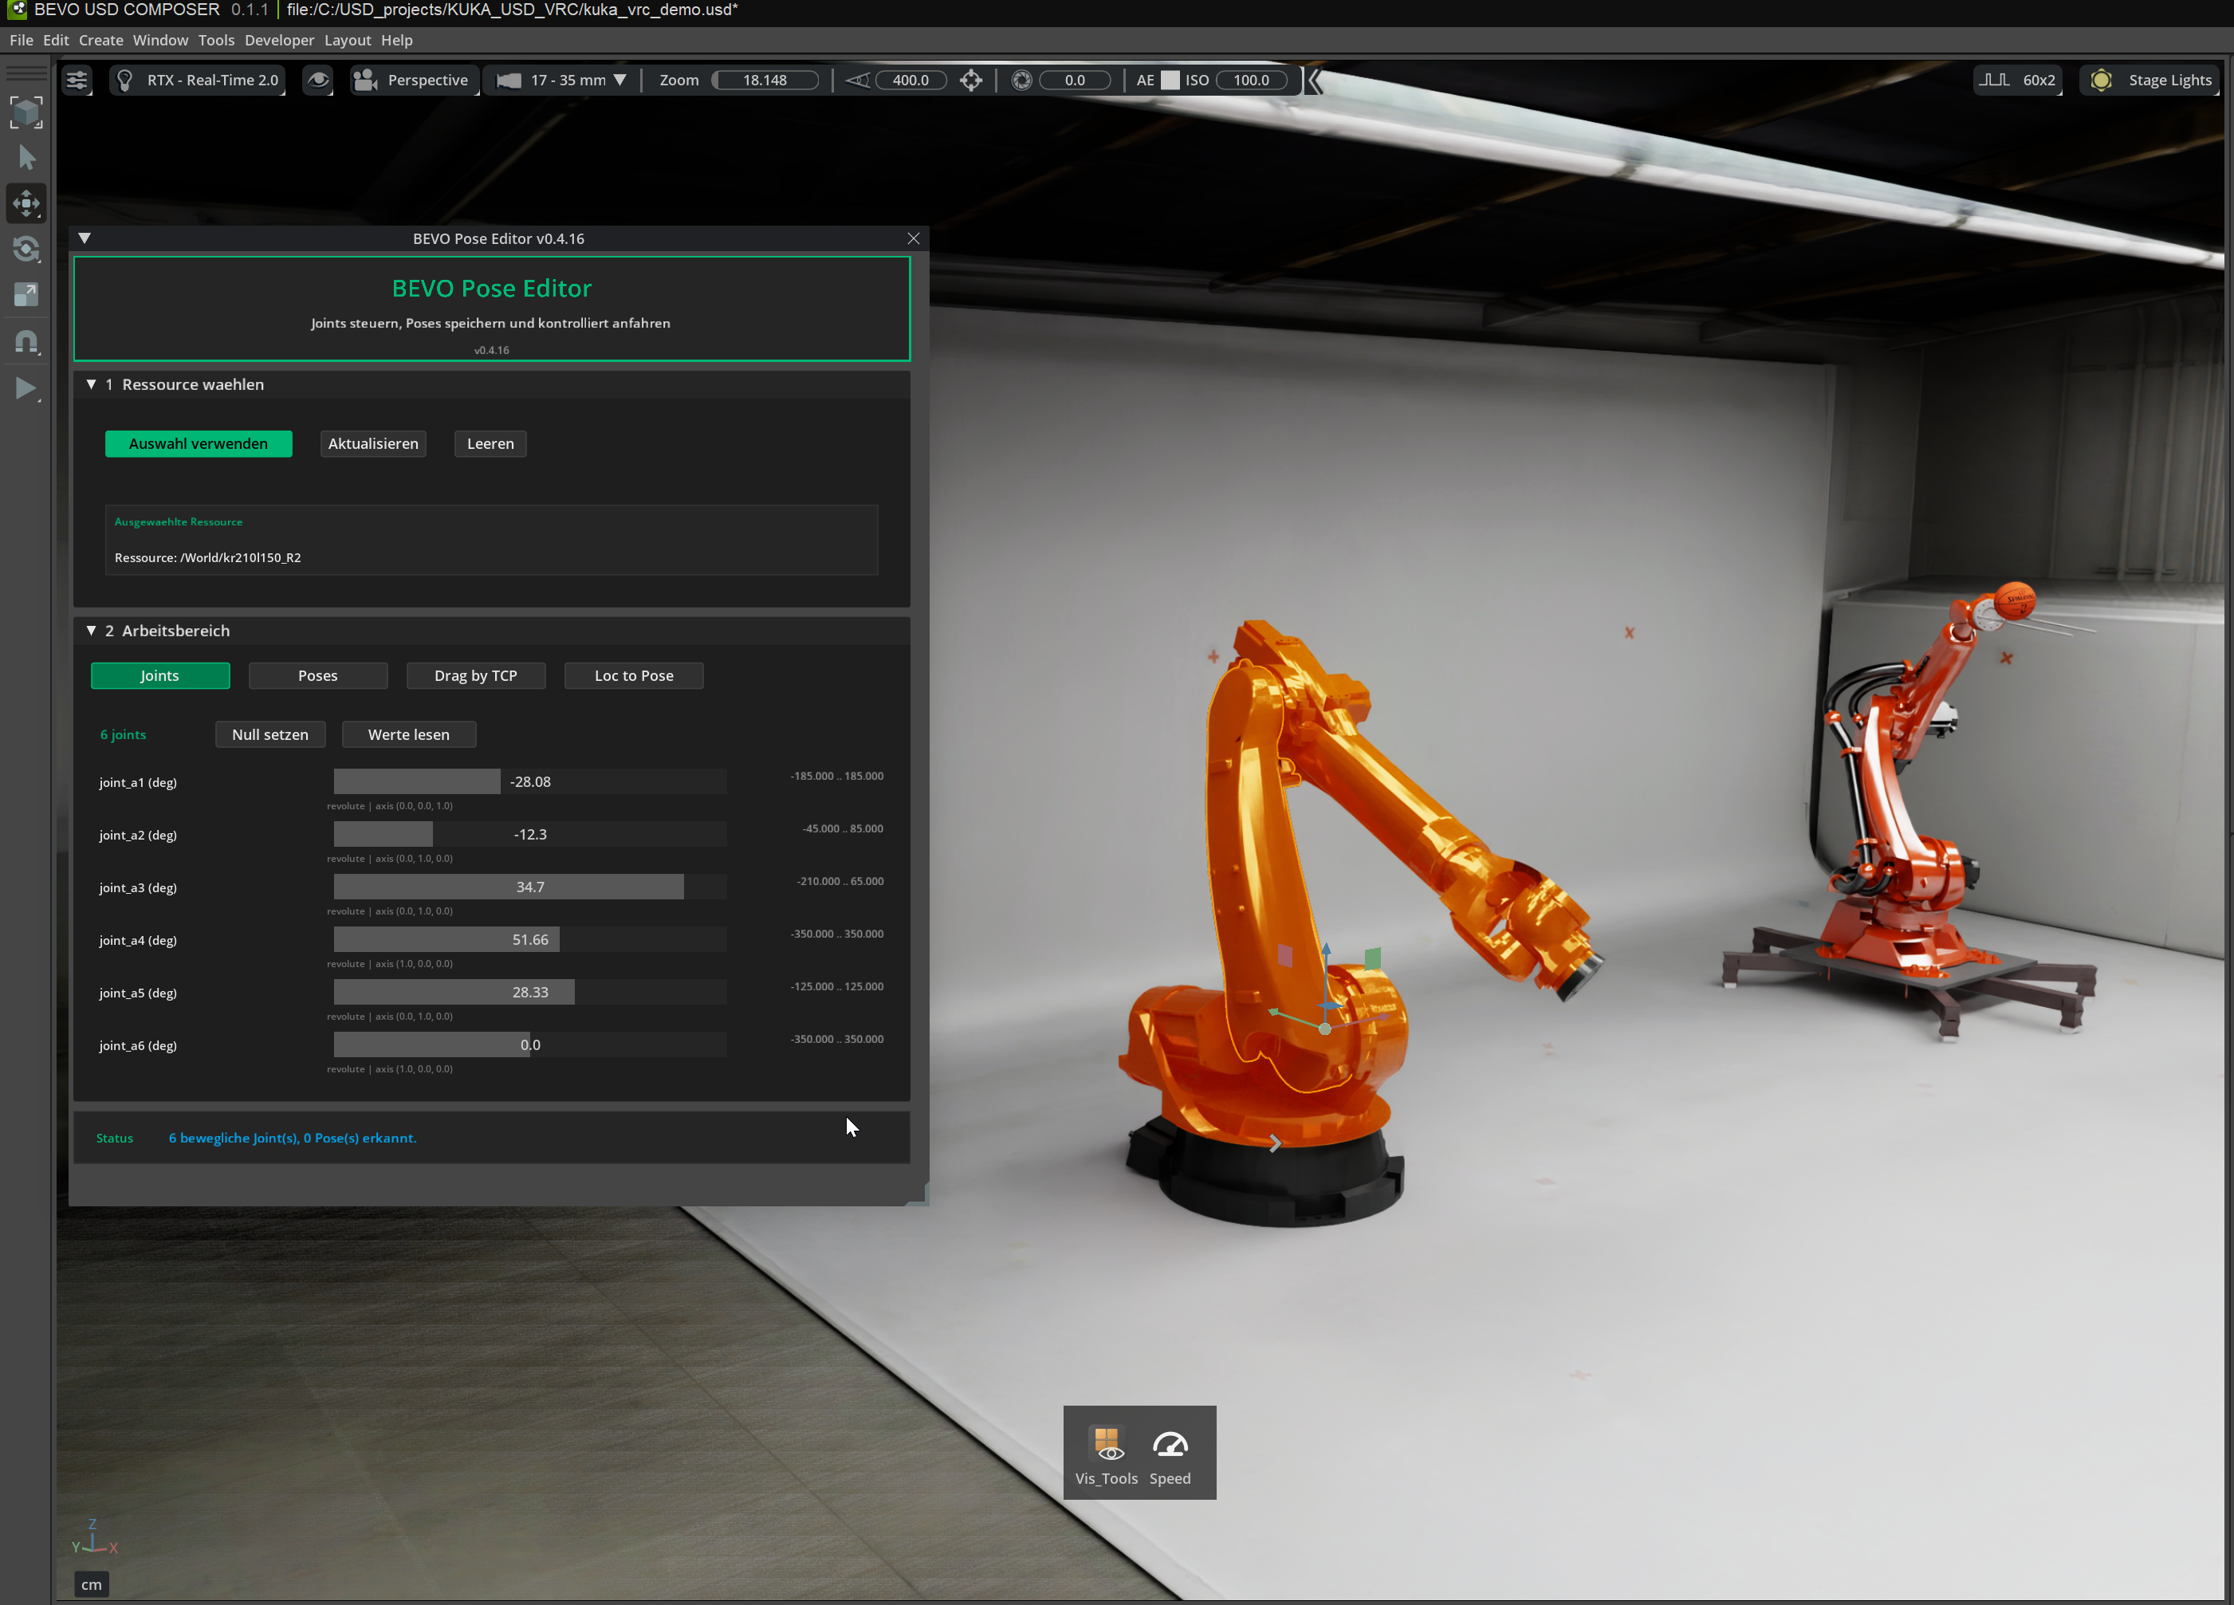Click the aperture icon in the toolbar
The height and width of the screenshot is (1605, 2234).
point(1021,80)
